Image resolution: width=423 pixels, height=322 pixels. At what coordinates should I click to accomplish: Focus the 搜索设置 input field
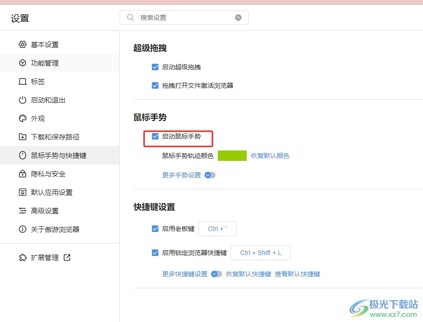coord(184,18)
